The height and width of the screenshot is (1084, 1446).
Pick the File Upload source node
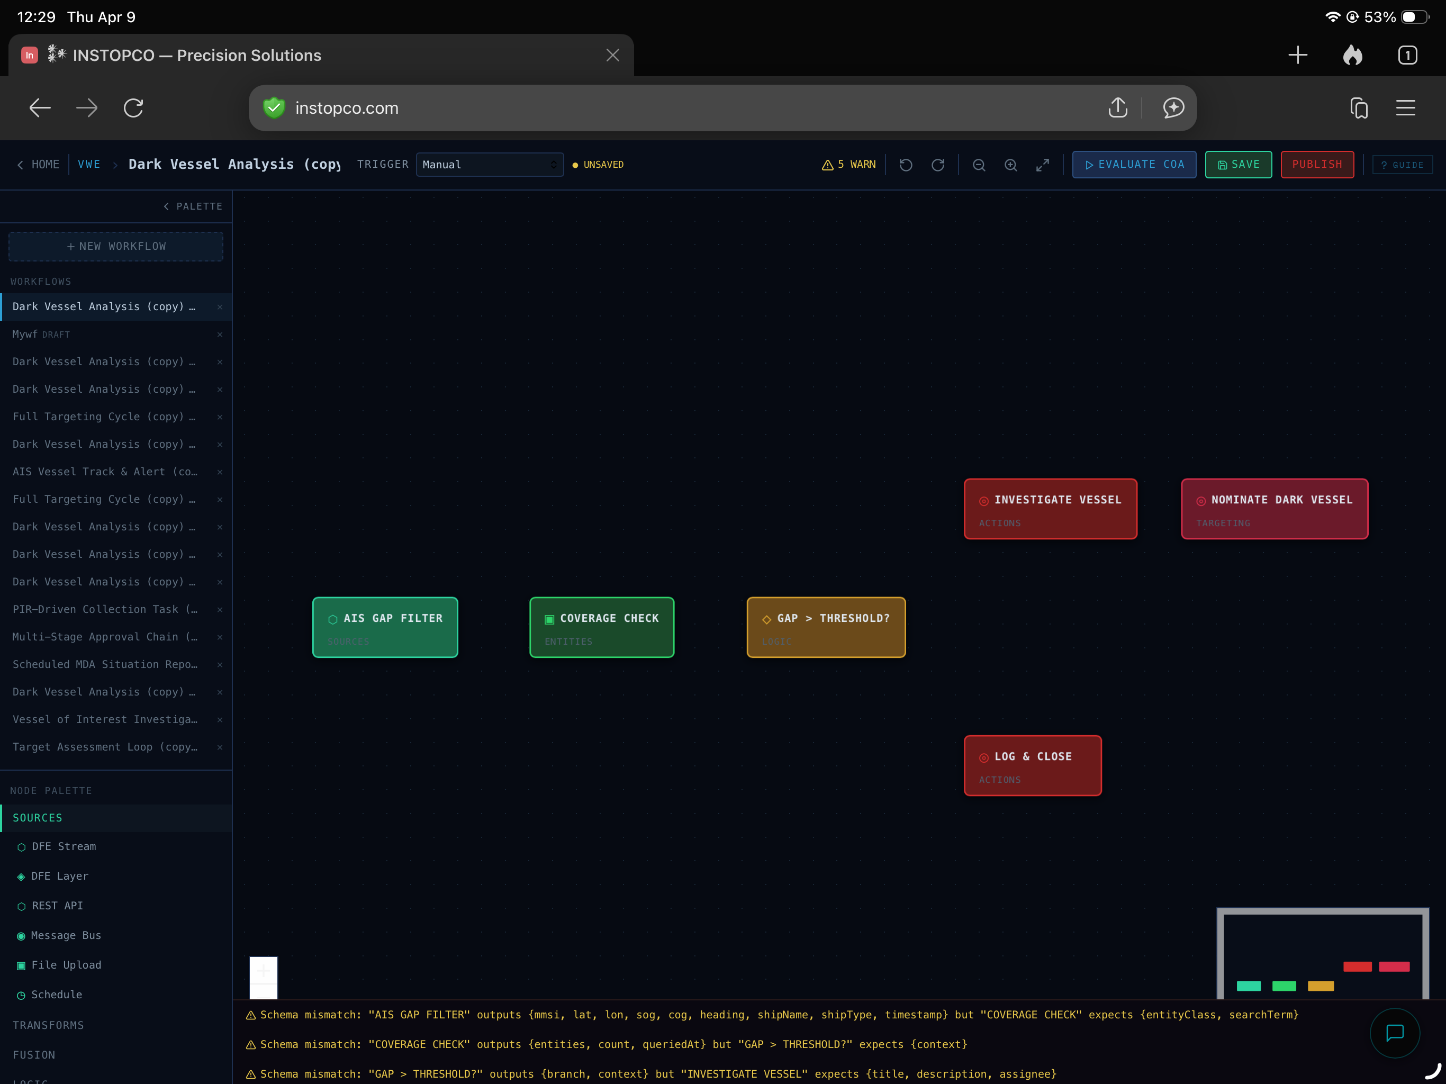116,965
